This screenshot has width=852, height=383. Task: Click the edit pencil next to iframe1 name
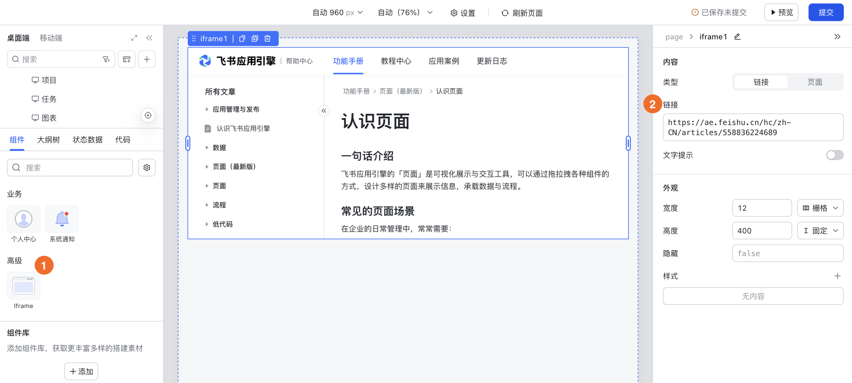(737, 37)
